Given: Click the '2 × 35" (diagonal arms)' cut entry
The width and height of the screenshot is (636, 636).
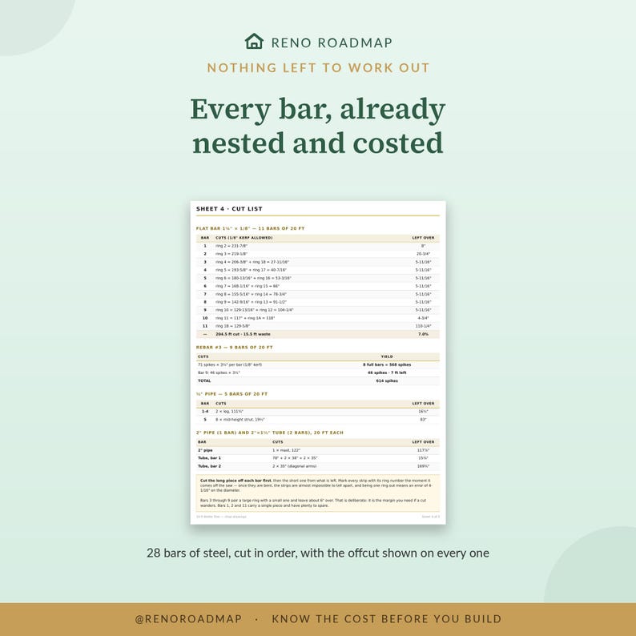Looking at the screenshot, I should [295, 466].
